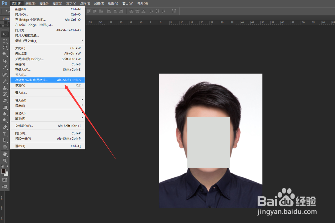Open the foreground color picker
335x223 pixels.
[x=3, y=171]
